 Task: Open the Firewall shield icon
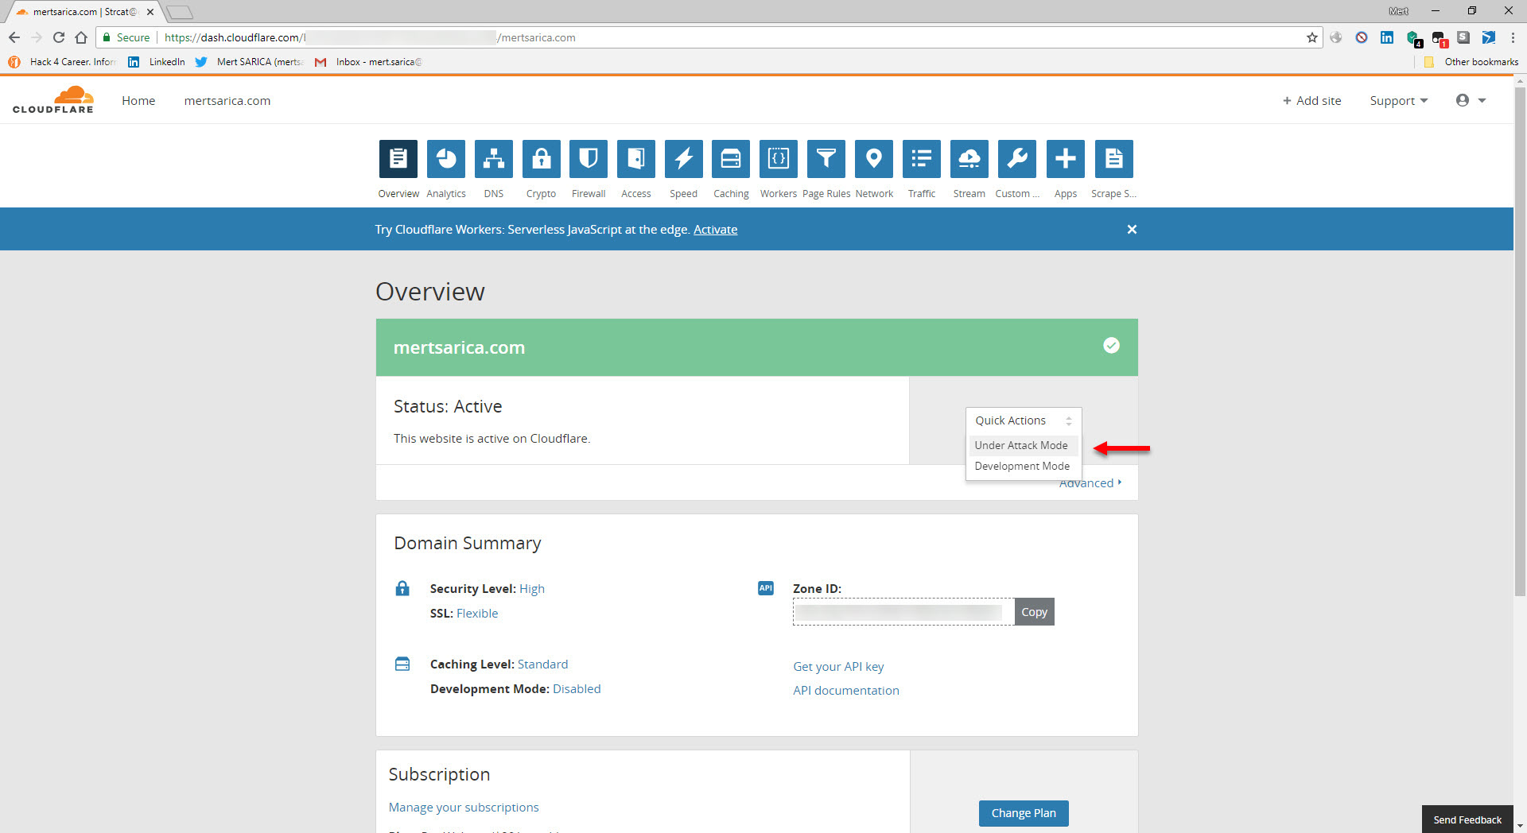tap(589, 159)
